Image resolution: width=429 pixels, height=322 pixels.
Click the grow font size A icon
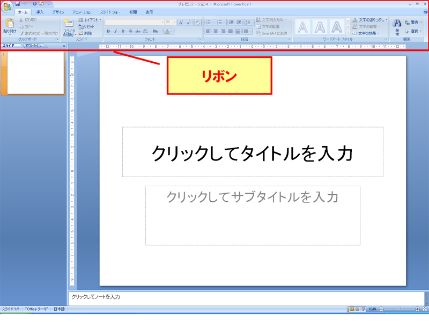(x=181, y=23)
